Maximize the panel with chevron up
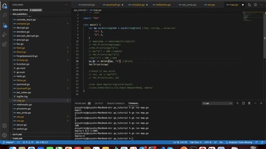 tap(255, 103)
